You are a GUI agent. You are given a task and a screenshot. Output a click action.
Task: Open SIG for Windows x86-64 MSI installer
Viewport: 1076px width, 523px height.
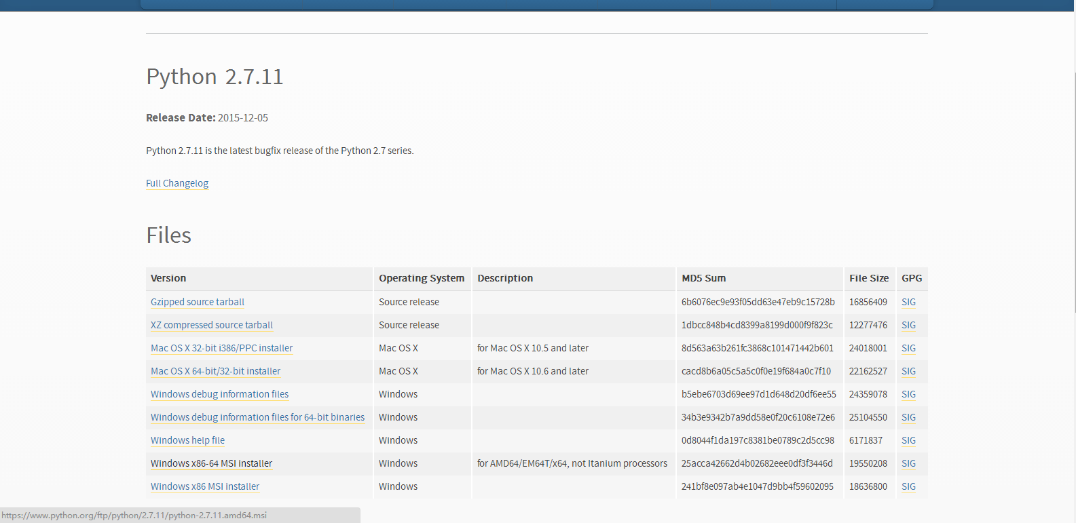click(x=908, y=463)
